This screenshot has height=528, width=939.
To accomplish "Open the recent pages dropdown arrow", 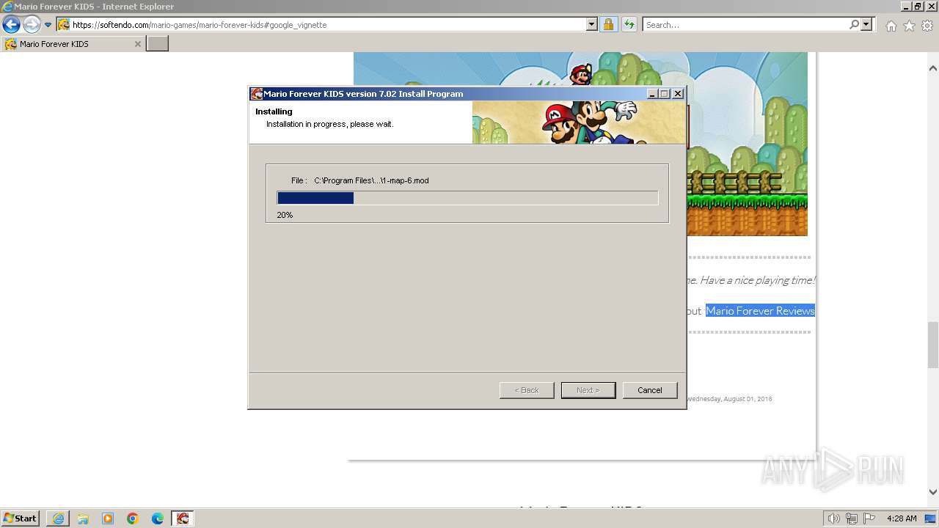I will tap(48, 24).
